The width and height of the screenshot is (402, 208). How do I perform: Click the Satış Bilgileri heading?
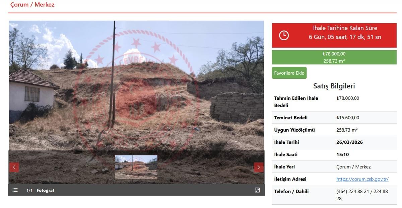point(334,86)
